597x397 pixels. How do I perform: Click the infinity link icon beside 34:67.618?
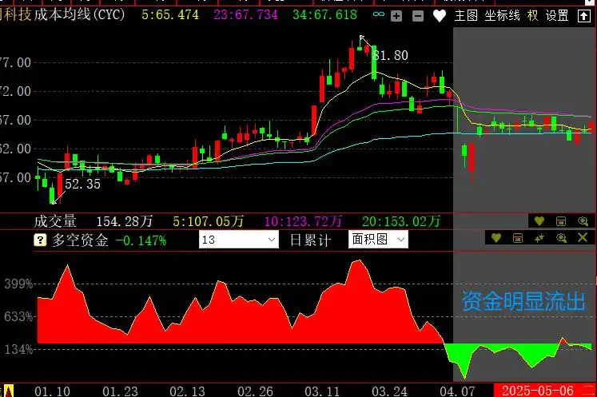coord(378,15)
